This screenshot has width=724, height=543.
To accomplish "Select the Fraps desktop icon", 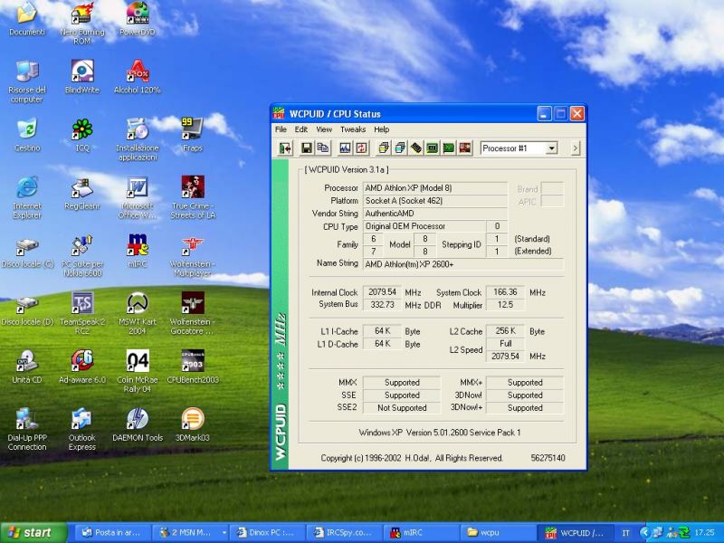I will (192, 135).
